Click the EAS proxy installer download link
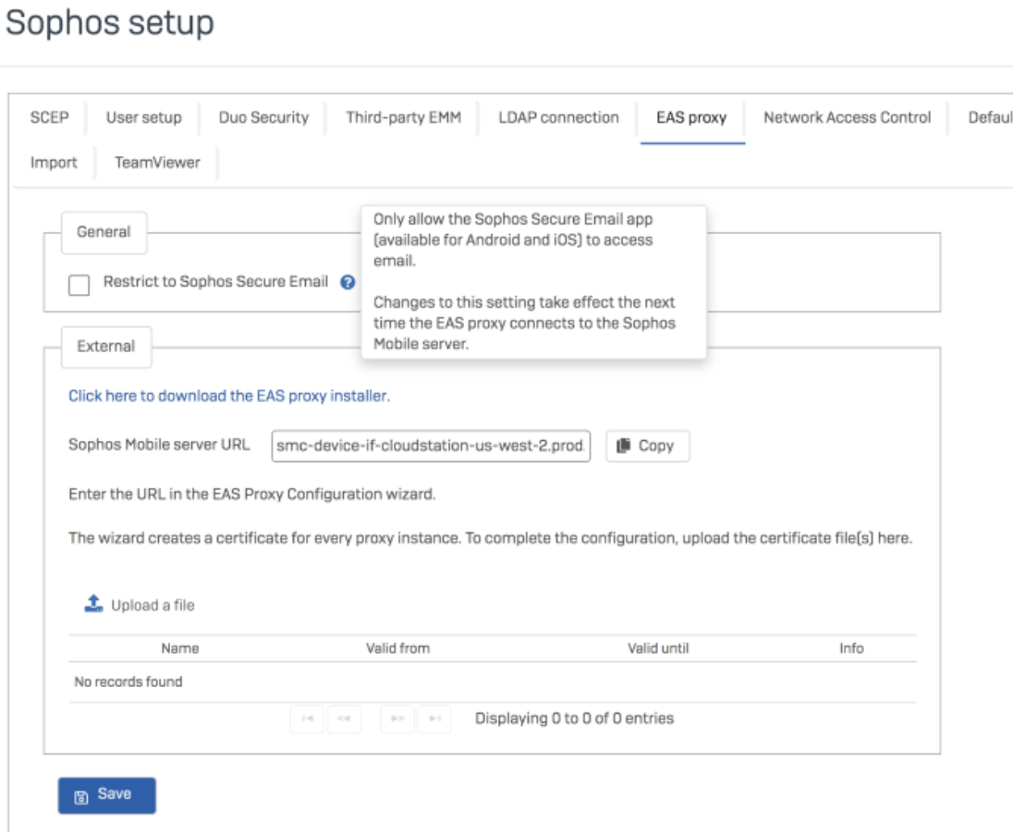 pos(229,396)
